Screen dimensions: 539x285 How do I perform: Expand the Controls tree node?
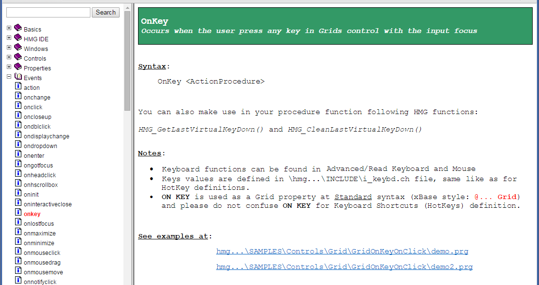pos(9,57)
